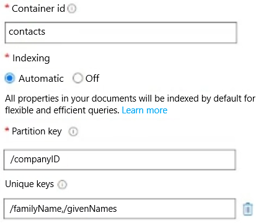Click the indexing description paragraph text
Image resolution: width=256 pixels, height=223 pixels.
[130, 104]
